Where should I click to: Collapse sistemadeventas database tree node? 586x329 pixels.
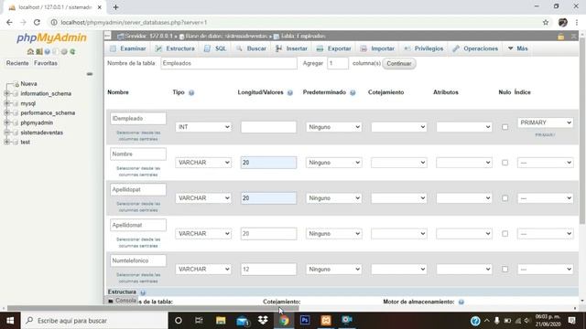(6, 133)
